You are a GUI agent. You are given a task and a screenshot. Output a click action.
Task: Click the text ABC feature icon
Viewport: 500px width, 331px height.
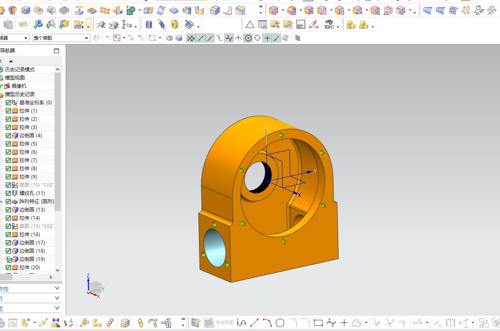point(79,25)
